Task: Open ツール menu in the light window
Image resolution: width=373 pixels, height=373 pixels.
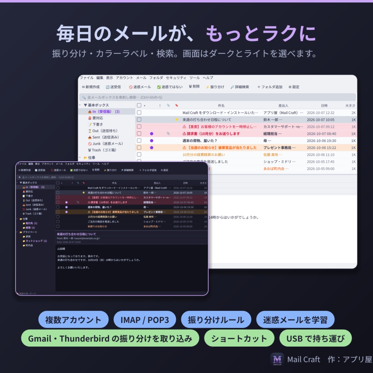Action: [x=195, y=78]
